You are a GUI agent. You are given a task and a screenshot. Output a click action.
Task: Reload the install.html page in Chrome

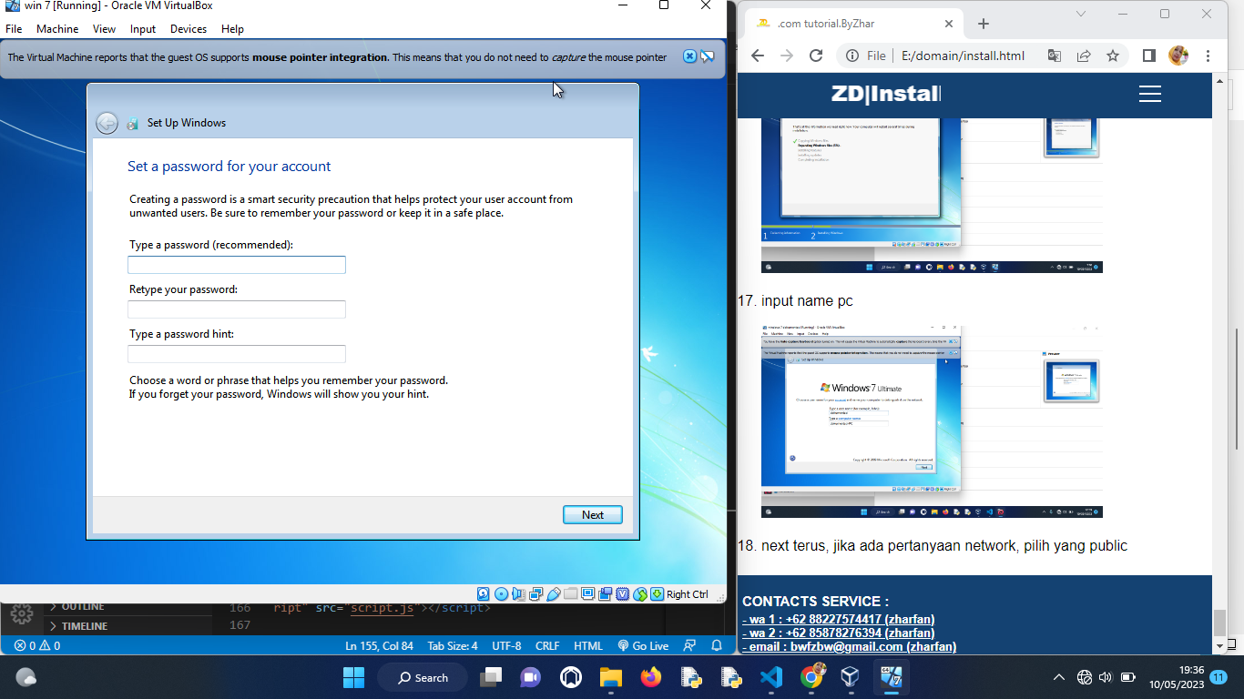pos(816,56)
